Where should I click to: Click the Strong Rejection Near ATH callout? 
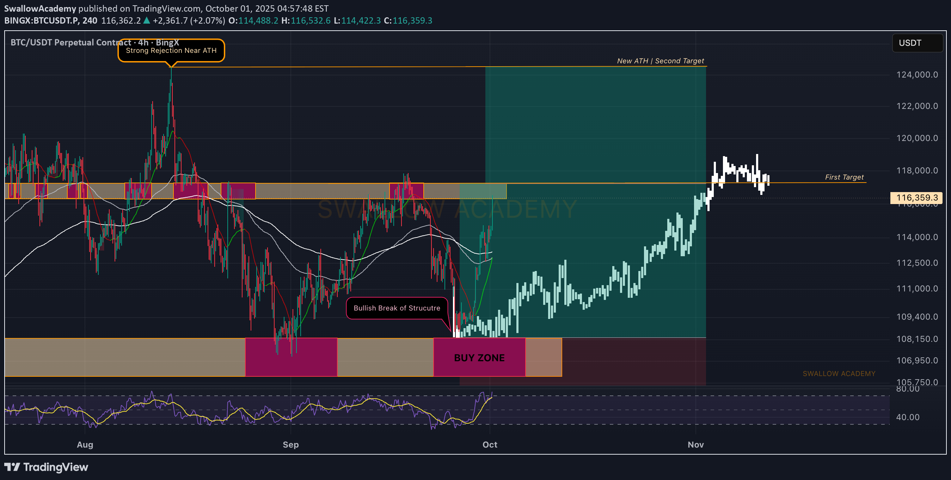171,51
